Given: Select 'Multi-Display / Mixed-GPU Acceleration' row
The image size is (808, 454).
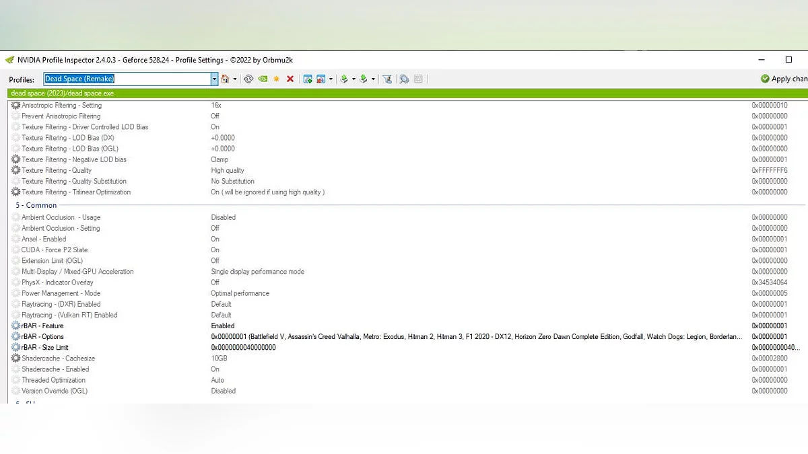Looking at the screenshot, I should [x=77, y=272].
